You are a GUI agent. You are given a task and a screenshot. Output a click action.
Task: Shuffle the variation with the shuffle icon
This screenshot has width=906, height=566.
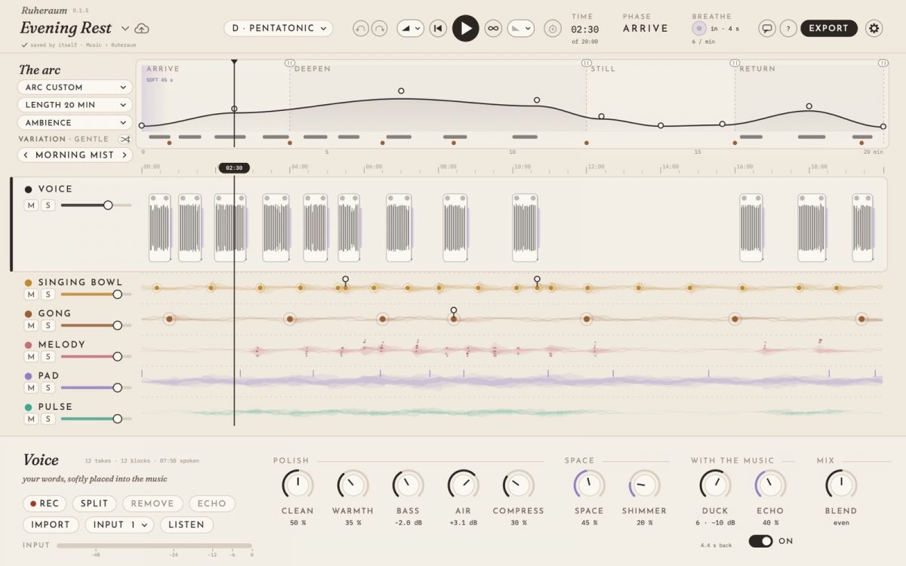pyautogui.click(x=125, y=139)
